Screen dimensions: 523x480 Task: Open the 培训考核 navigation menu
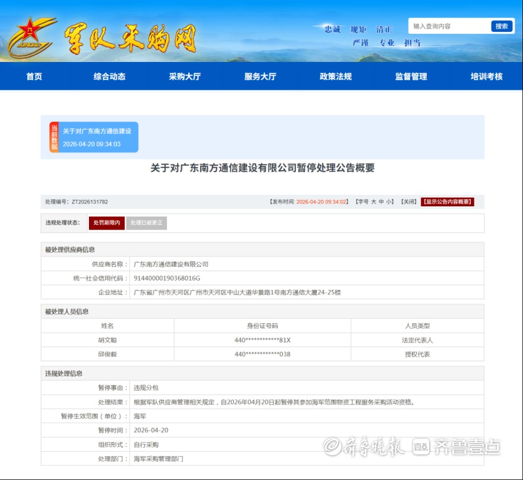486,76
